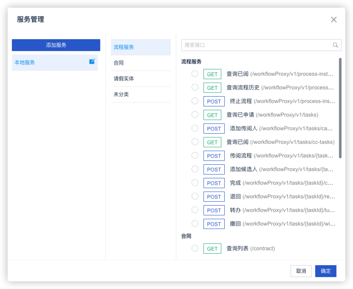The image size is (353, 289).
Task: Select radio button for 添加候选人
Action: 195,169
